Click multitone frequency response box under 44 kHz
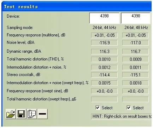The image size is (153, 128). (x=104, y=35)
